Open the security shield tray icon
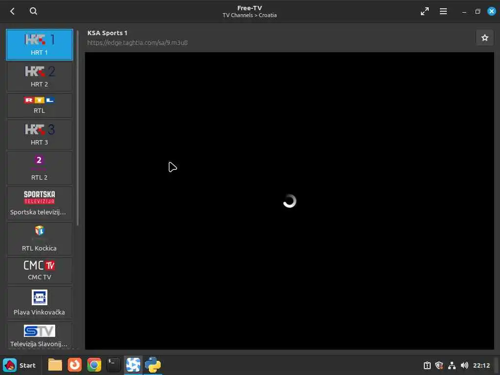This screenshot has height=375, width=500. pos(439,365)
